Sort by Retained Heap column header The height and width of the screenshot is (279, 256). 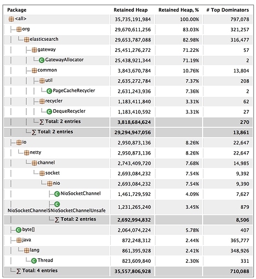point(131,10)
